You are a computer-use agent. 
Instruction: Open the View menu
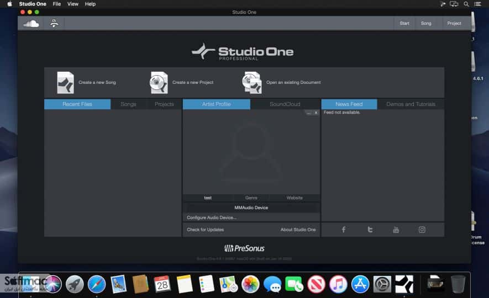73,4
